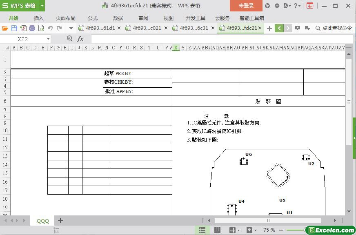The image size is (356, 235).
Task: Click the 点此查找命令 search box
Action: (x=334, y=28)
